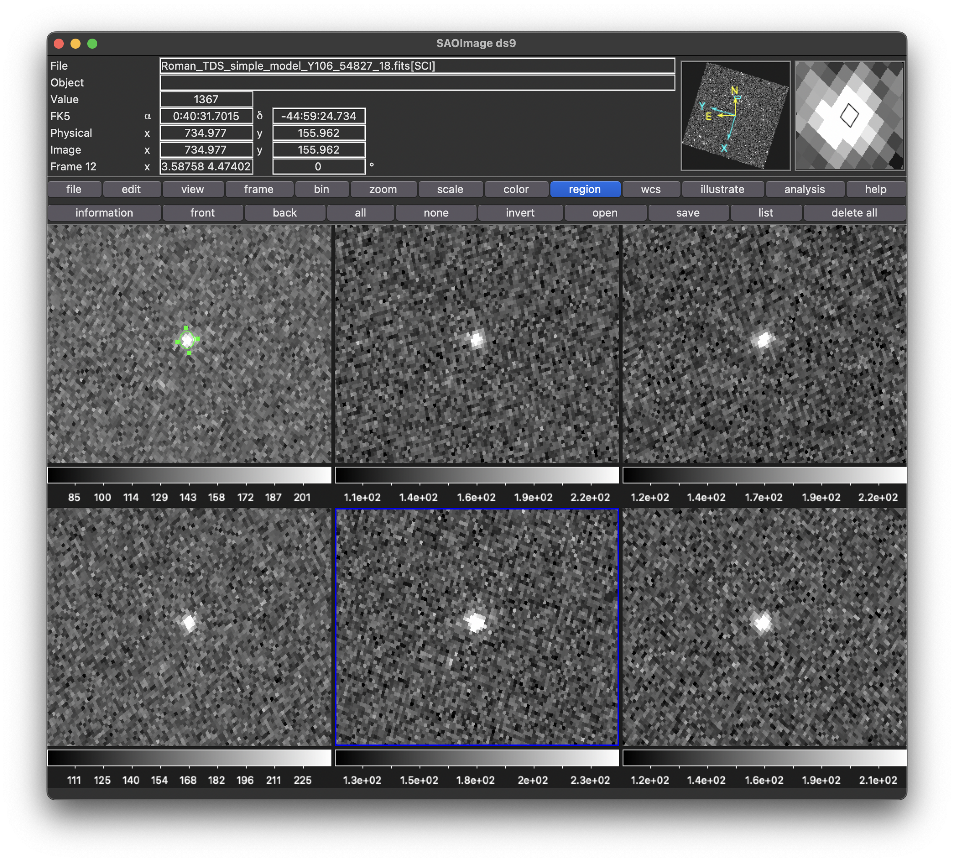Click the Frame 12 zoom value field

point(206,167)
